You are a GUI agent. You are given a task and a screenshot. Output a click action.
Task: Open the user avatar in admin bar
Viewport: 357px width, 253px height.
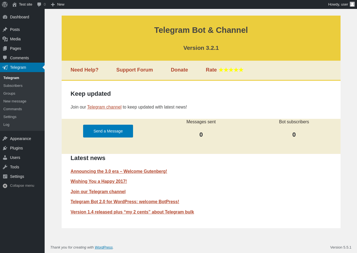pyautogui.click(x=352, y=4)
